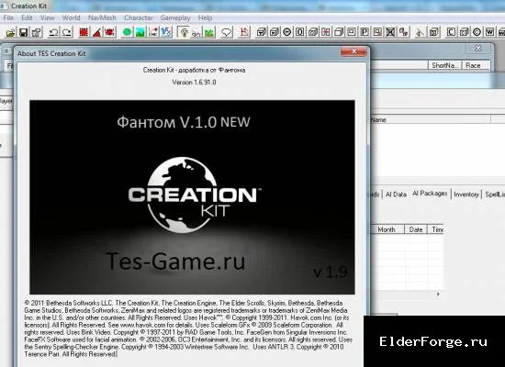
Task: Switch to the Inventory tab
Action: point(466,195)
